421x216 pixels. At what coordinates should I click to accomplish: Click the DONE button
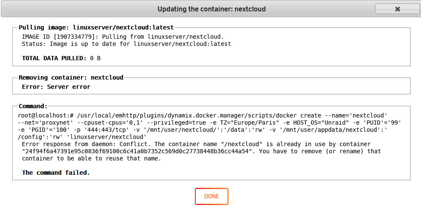[212, 197]
